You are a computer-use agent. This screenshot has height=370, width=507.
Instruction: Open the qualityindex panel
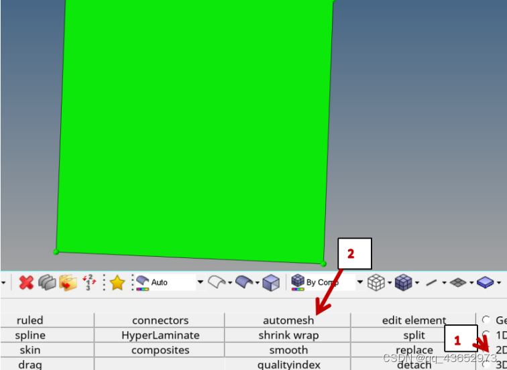tap(288, 365)
